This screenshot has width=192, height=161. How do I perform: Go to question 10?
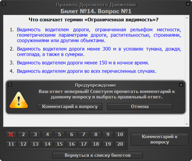click(120, 135)
